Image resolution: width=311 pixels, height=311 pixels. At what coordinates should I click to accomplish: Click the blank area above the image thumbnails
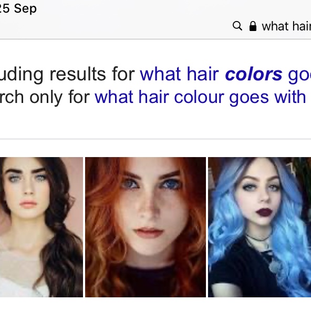(x=155, y=148)
